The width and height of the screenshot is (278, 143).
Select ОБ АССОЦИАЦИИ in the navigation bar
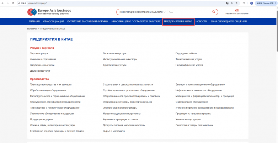coord(53,21)
